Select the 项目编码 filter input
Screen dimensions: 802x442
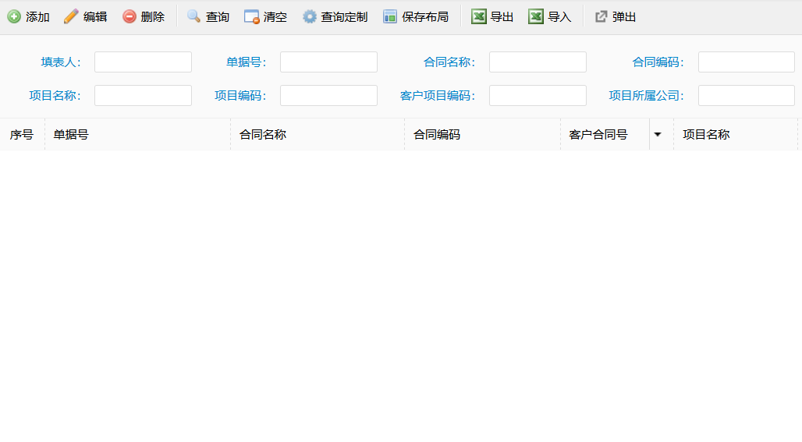(329, 96)
